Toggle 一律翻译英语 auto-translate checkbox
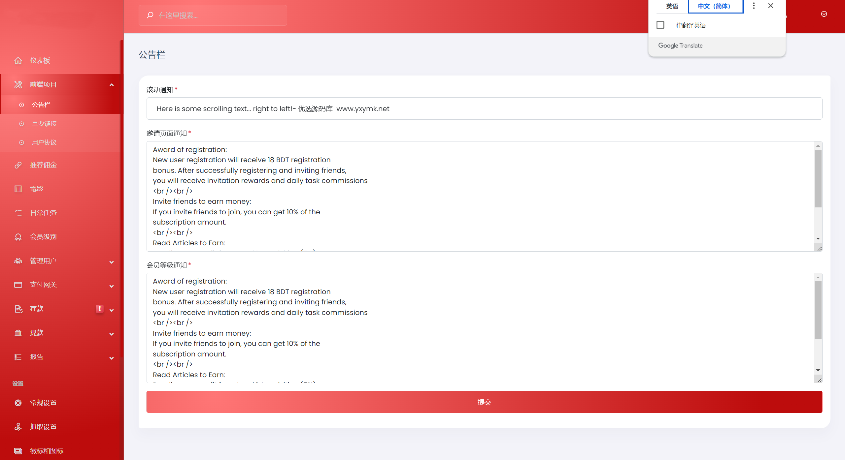845x460 pixels. click(660, 25)
